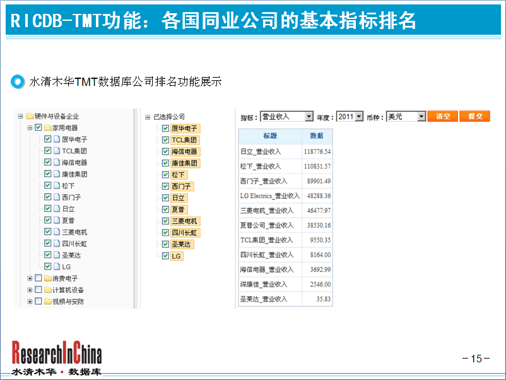Click the 消费电子 folder icon
Screen dimensions: 506x380
tap(48, 278)
